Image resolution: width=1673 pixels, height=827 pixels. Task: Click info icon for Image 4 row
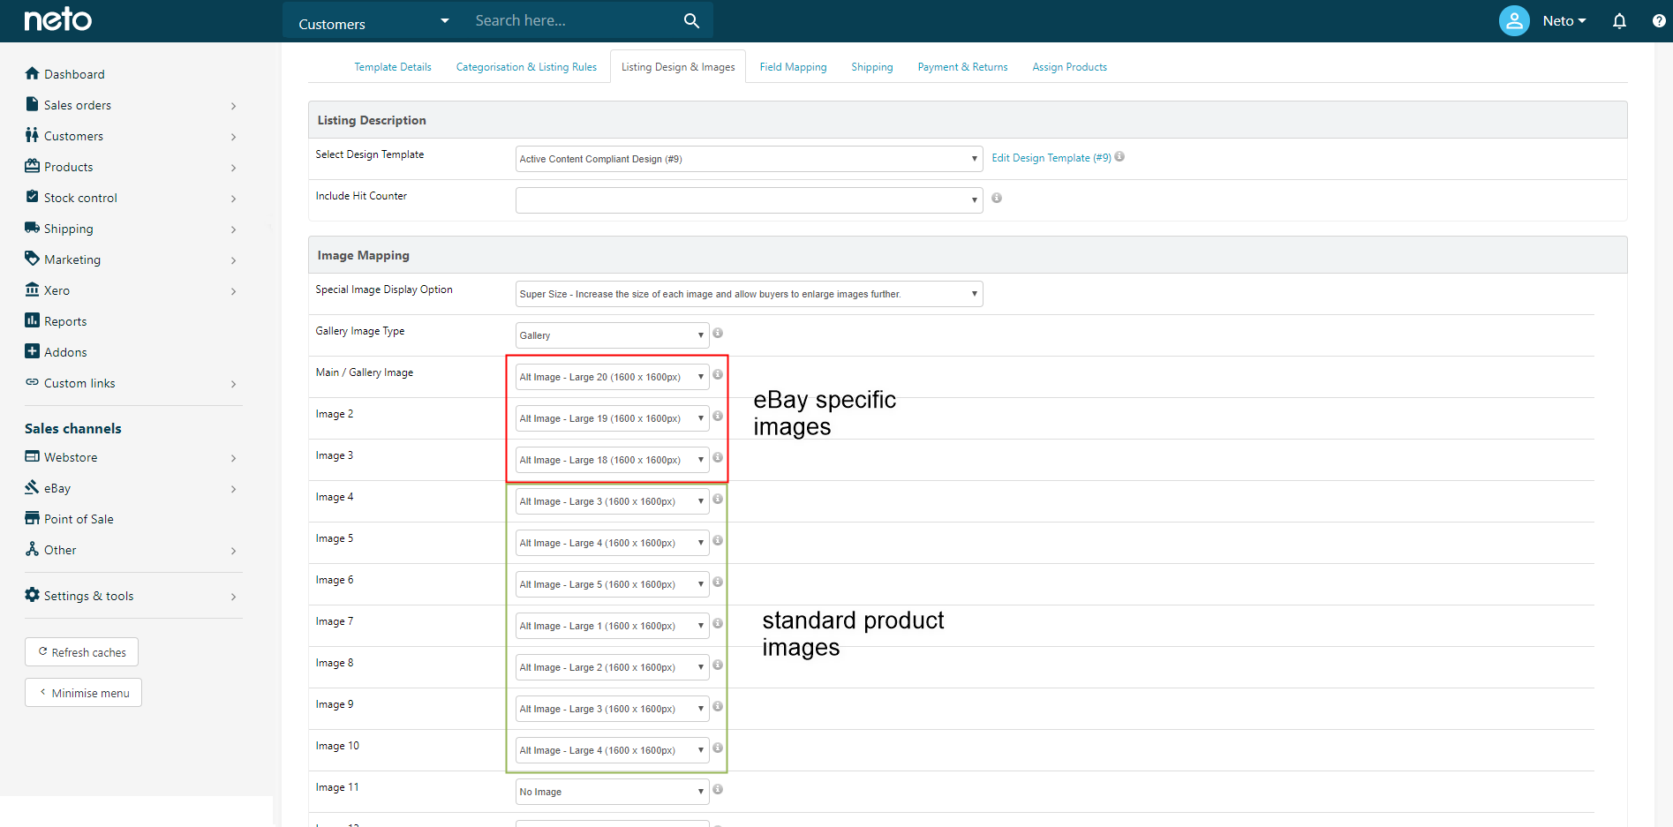pos(718,499)
